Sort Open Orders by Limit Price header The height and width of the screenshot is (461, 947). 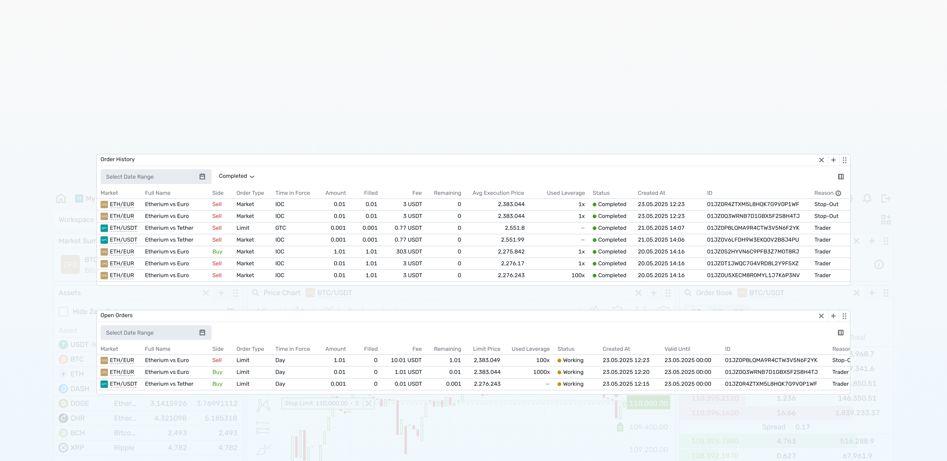coord(487,349)
